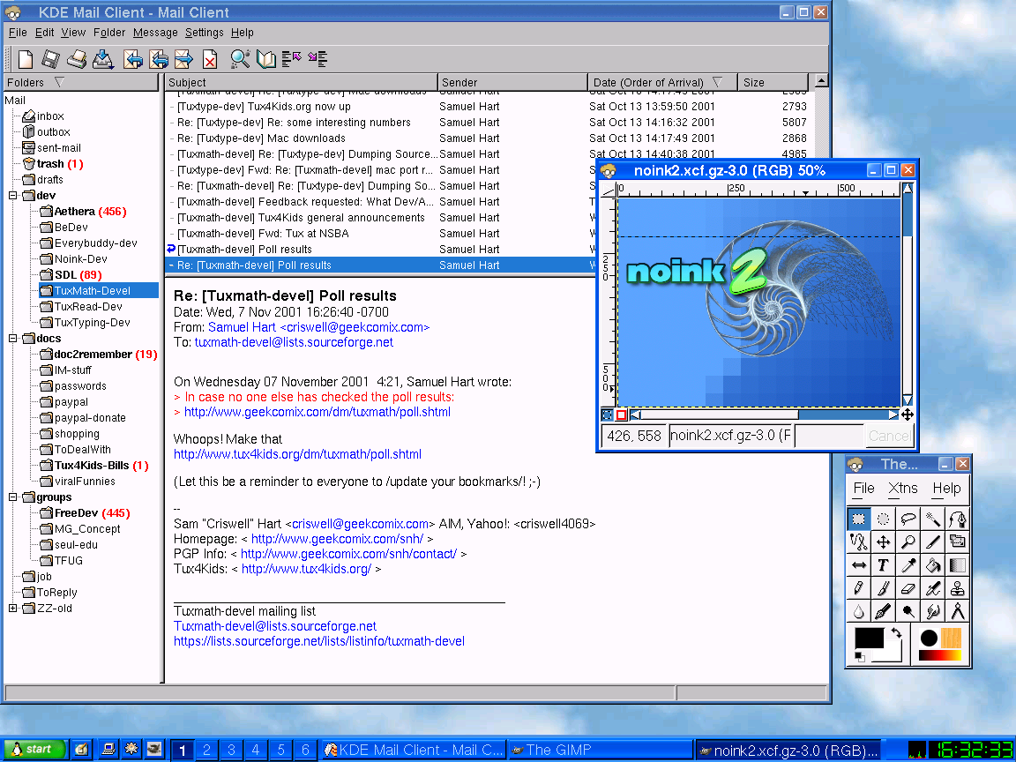Image resolution: width=1016 pixels, height=762 pixels.
Task: Select GIMP's Blend gradient tool
Action: coord(957,565)
